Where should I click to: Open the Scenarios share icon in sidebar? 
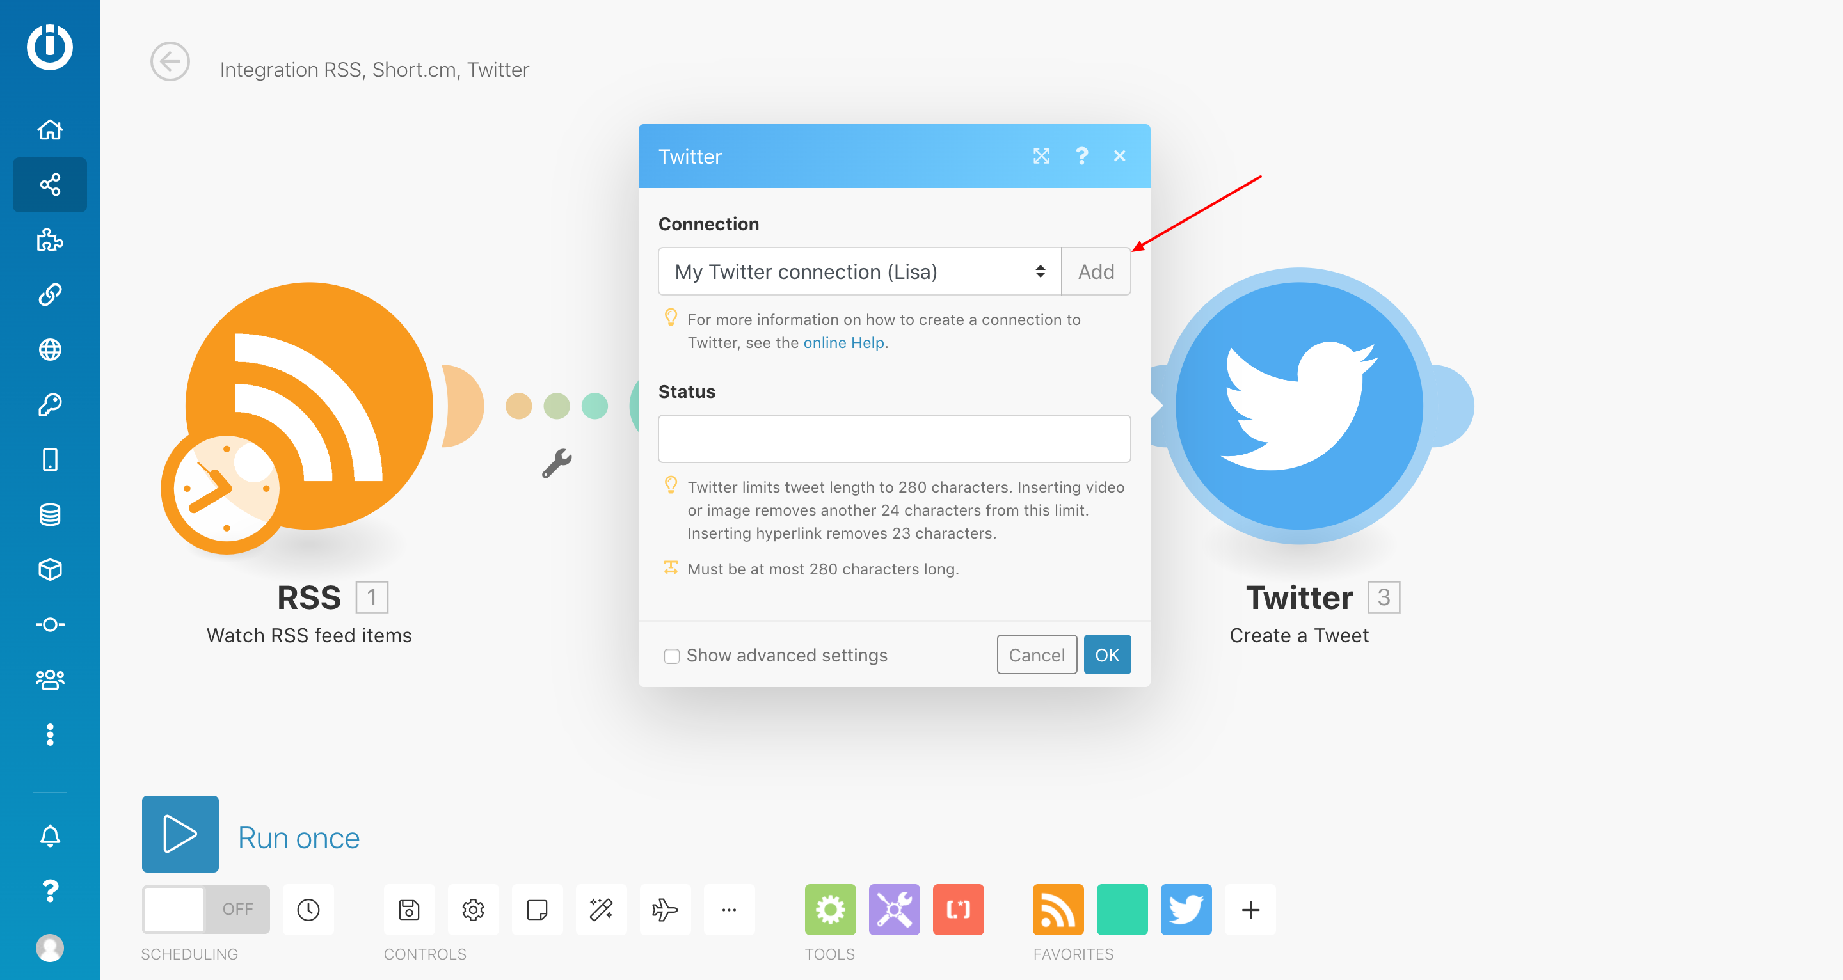pyautogui.click(x=49, y=185)
